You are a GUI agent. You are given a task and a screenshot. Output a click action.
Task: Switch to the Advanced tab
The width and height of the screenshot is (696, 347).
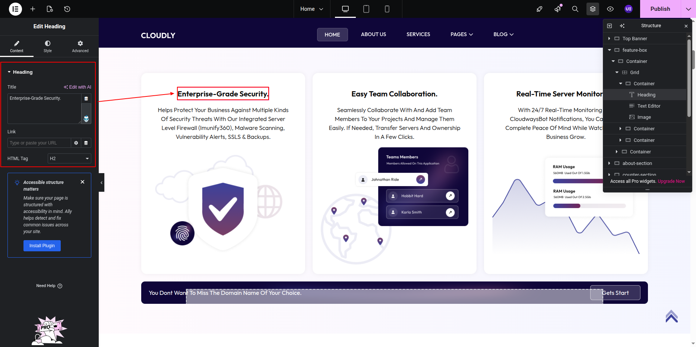click(80, 47)
